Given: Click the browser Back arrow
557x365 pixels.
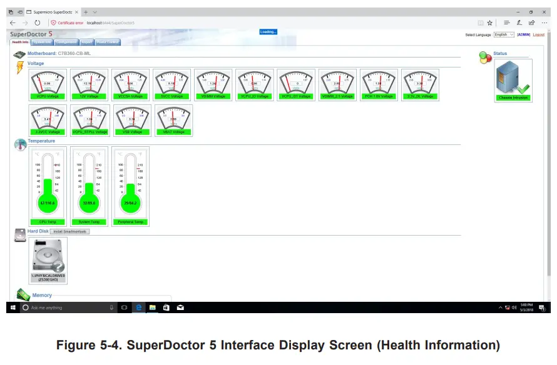Looking at the screenshot, I should click(13, 22).
